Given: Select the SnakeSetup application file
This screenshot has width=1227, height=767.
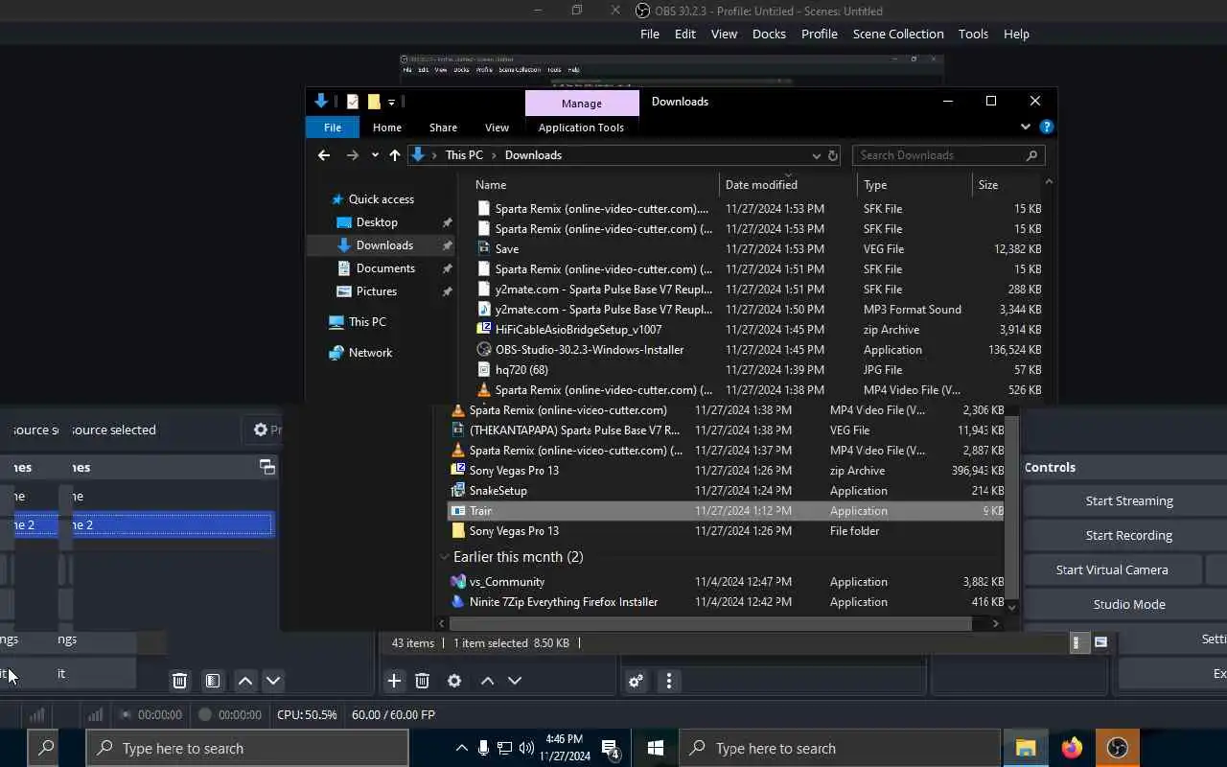Looking at the screenshot, I should (498, 491).
